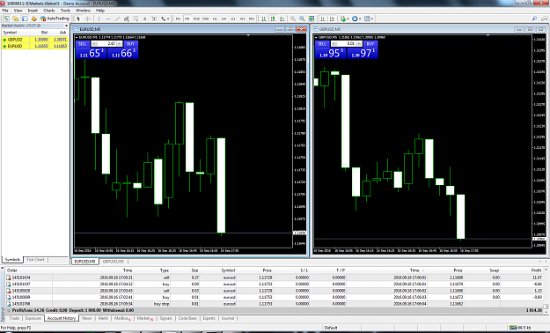Image resolution: width=550 pixels, height=333 pixels.
Task: Open the Templates dropdown
Action: pyautogui.click(x=369, y=18)
